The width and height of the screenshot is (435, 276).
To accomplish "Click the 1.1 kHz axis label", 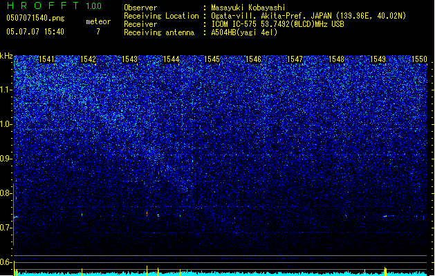I will click(6, 90).
